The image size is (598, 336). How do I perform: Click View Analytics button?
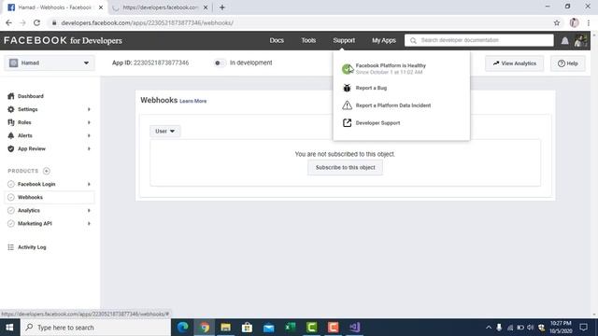point(515,63)
